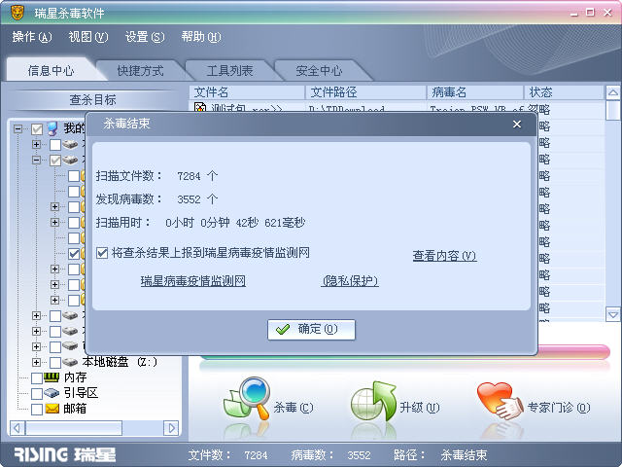
Task: Check the 内存 checkbox
Action: click(x=37, y=377)
